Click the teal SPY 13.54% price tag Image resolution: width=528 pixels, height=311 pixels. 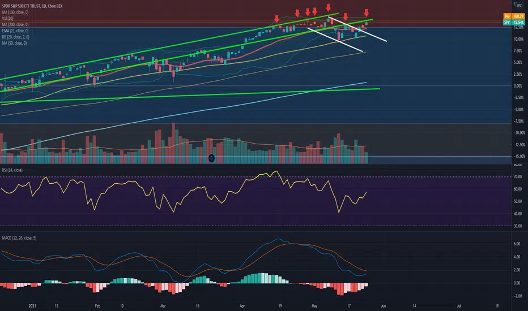(x=514, y=22)
